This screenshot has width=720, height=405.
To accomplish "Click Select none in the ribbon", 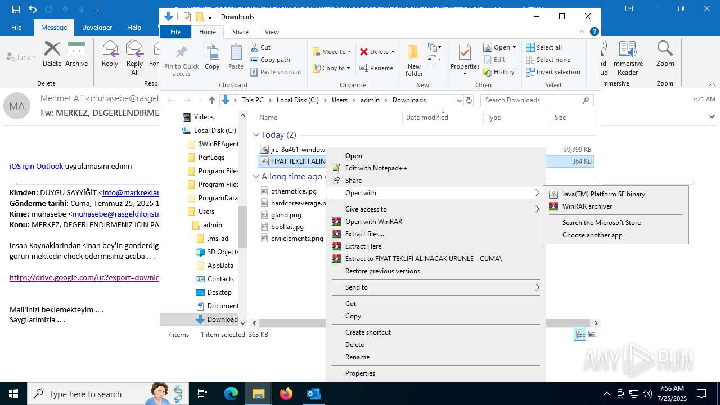I will click(548, 60).
